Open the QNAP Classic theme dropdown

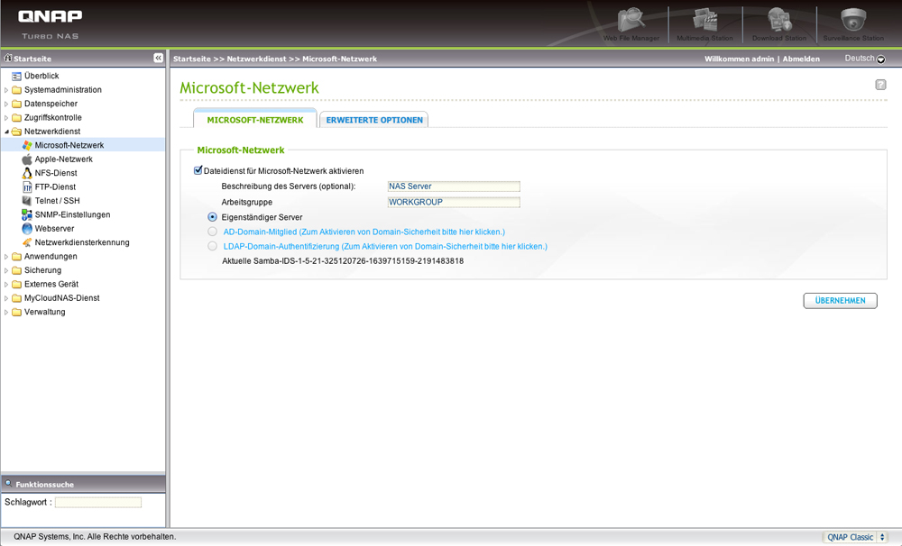pos(855,537)
